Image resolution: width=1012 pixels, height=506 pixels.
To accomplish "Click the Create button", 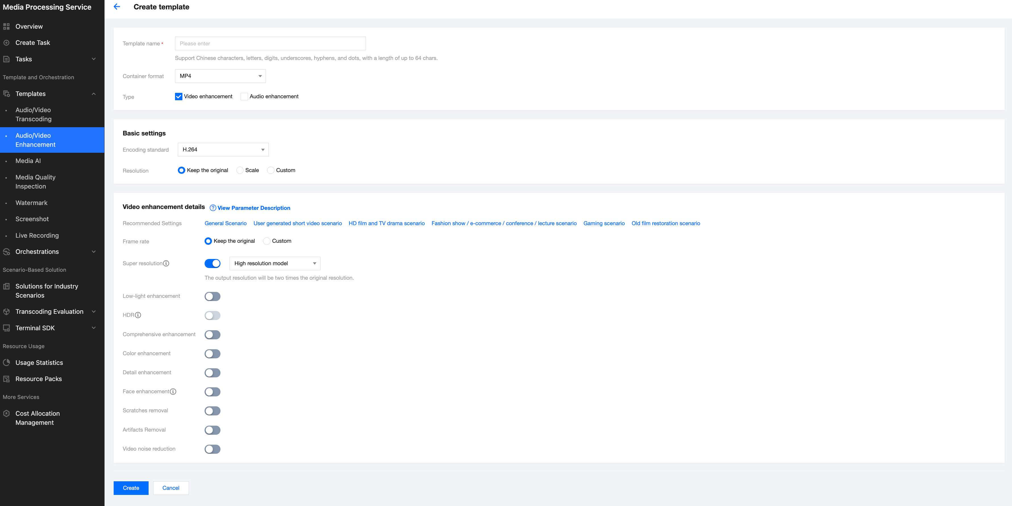I will 131,488.
